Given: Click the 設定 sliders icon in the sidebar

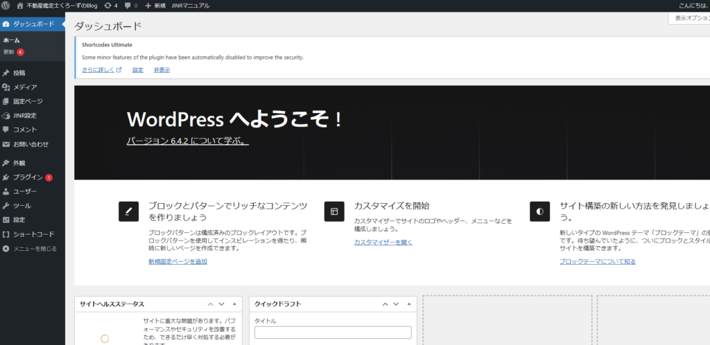Looking at the screenshot, I should pyautogui.click(x=6, y=220).
